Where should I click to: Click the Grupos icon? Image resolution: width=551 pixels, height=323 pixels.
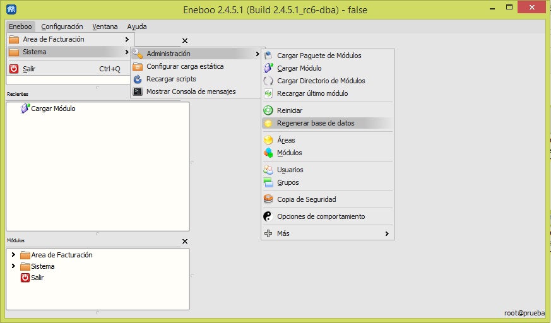[268, 182]
